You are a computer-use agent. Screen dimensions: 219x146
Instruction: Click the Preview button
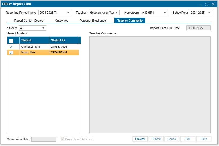(140, 139)
